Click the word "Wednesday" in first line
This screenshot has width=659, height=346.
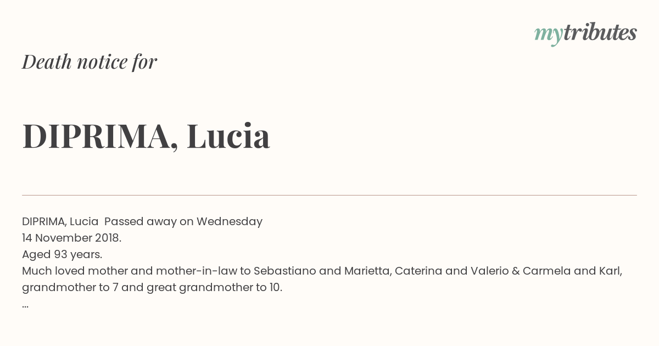230,221
